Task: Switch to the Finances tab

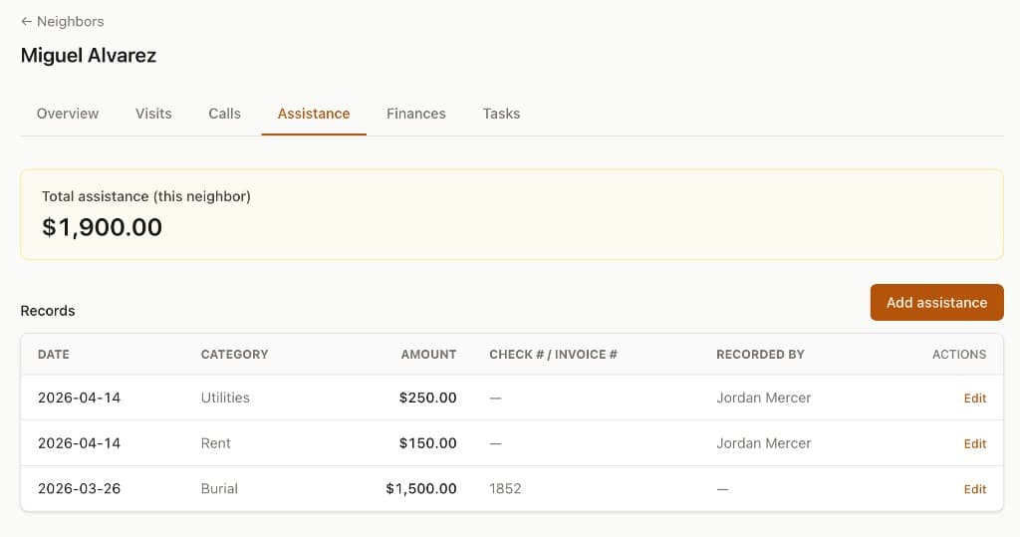Action: click(416, 114)
